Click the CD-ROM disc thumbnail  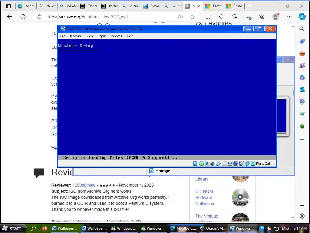pos(240,197)
